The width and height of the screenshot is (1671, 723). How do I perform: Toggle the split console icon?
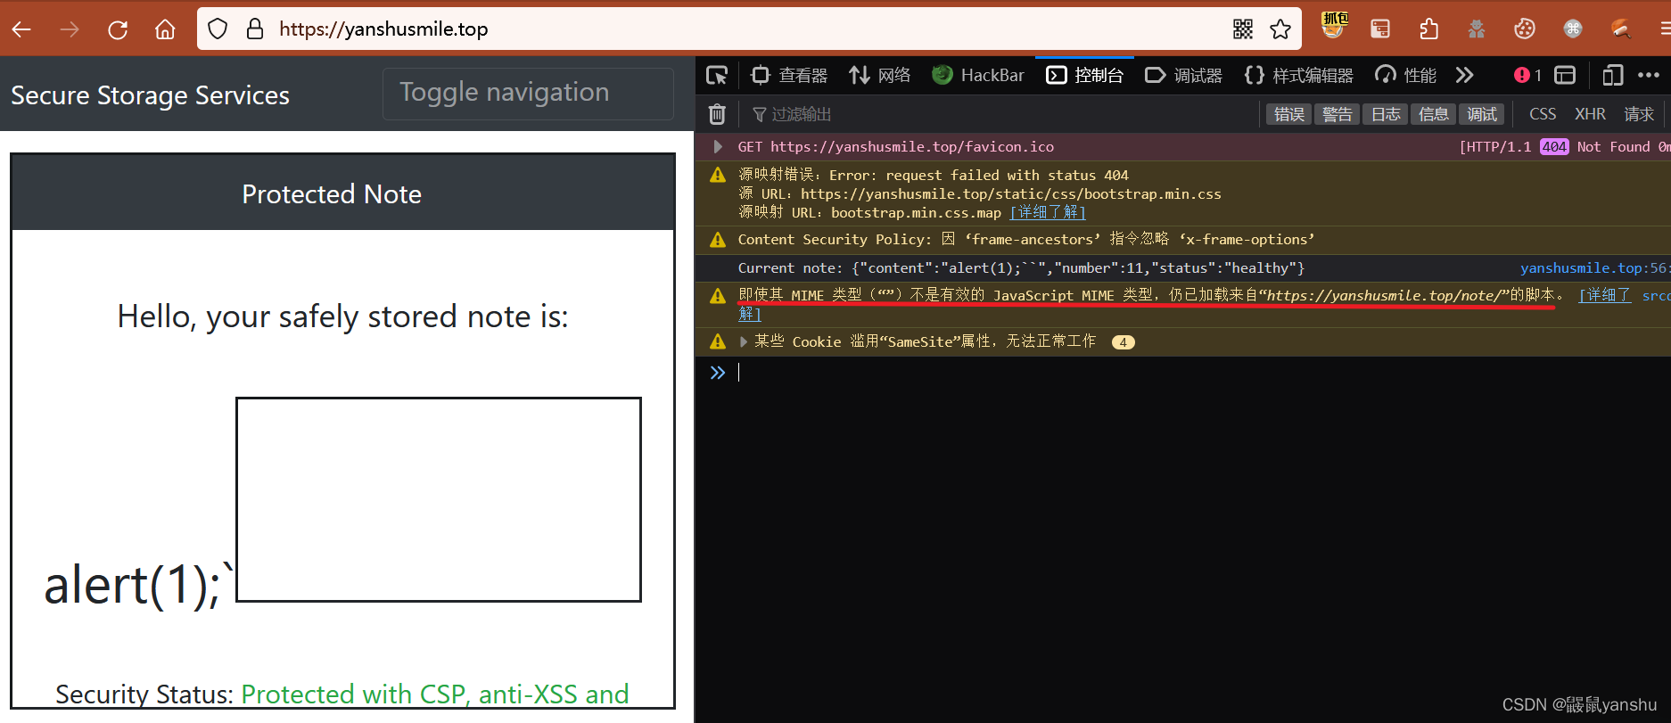point(1565,76)
